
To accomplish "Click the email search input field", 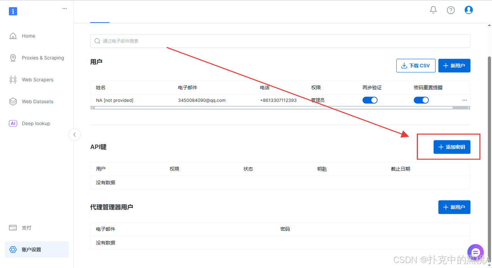I will pyautogui.click(x=280, y=41).
